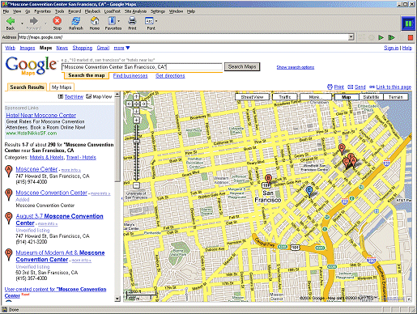Screen dimensions: 417x314
Task: Click the Refresh toolbar icon
Action: tap(76, 21)
